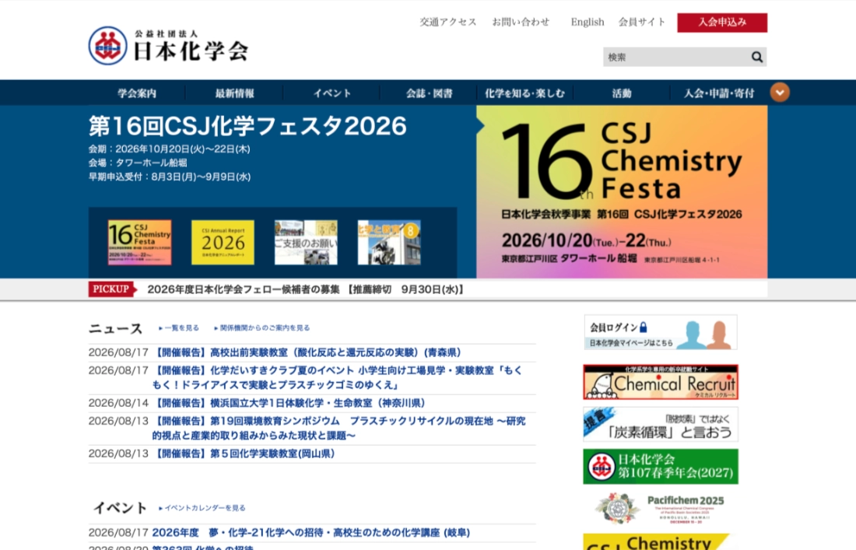Select the CSJ Chemistry Festa 16 thumbnail
The image size is (856, 550).
tap(140, 242)
